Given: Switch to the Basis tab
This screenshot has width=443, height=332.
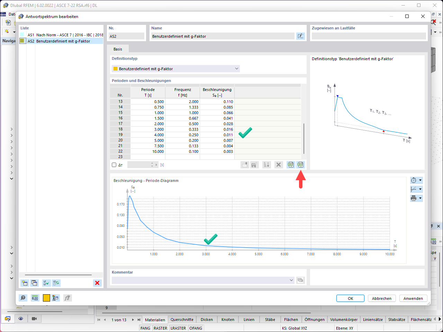Looking at the screenshot, I should [118, 49].
